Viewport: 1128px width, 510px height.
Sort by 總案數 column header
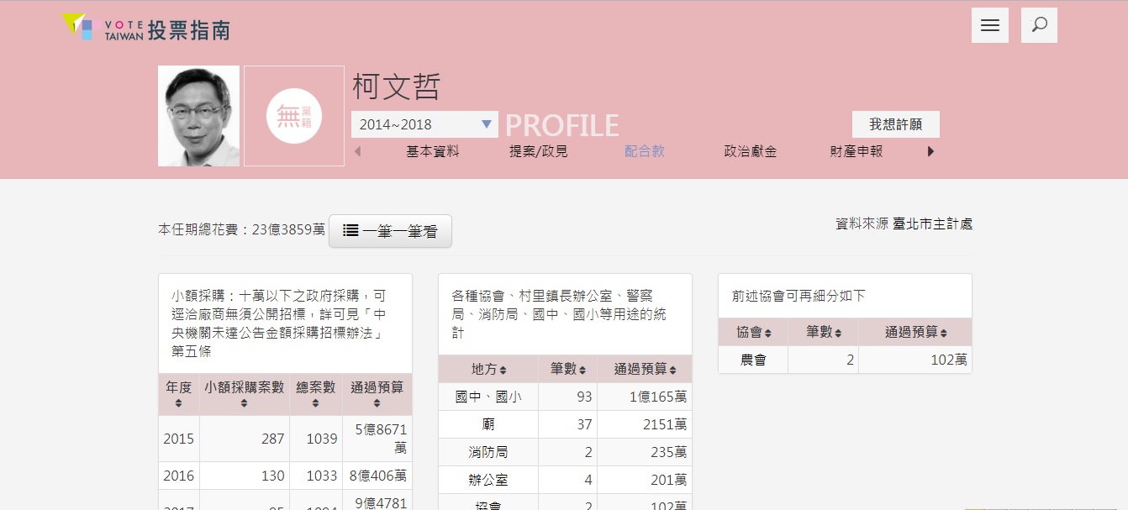click(316, 395)
